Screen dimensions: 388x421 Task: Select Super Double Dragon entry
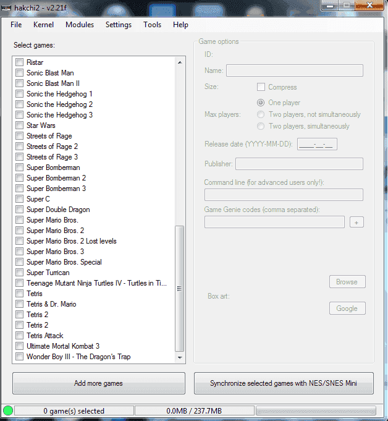tap(58, 210)
